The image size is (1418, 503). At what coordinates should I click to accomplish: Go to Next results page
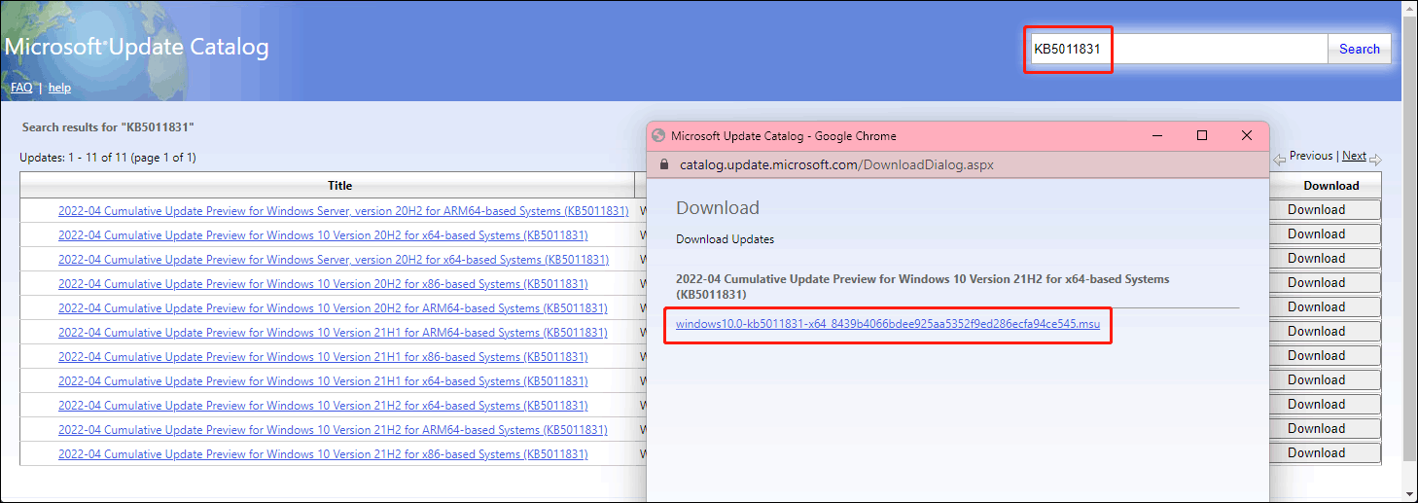pyautogui.click(x=1354, y=156)
